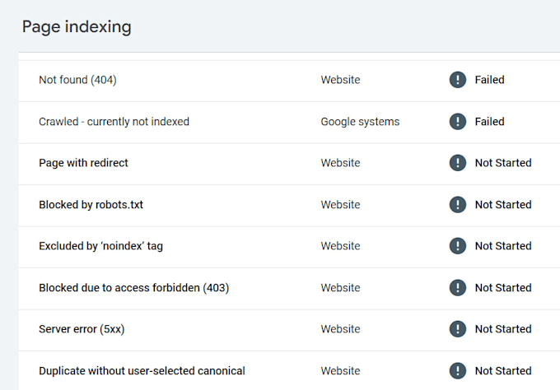Screen dimensions: 560x390
Task: Click Failed text in Not found (404) row
Action: pyautogui.click(x=490, y=80)
